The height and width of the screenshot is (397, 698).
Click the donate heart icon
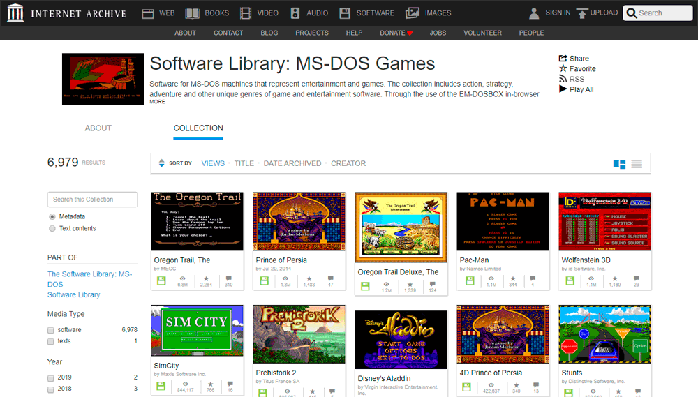tap(410, 33)
